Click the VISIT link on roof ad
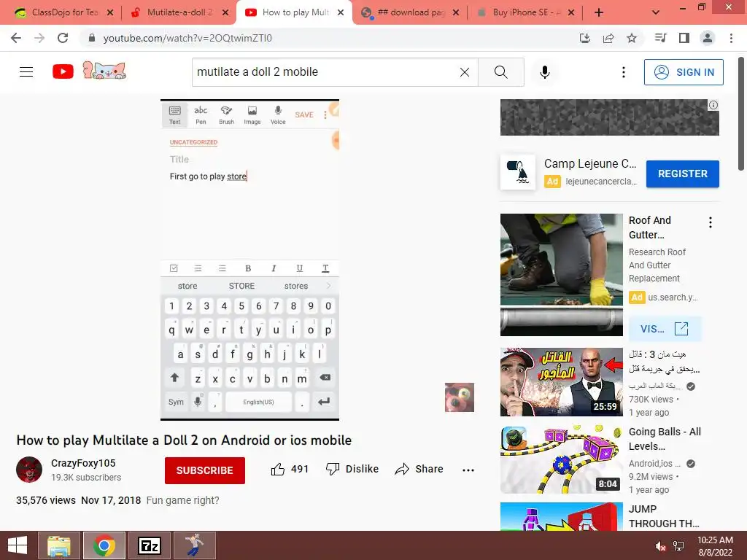747x560 pixels. (x=665, y=329)
